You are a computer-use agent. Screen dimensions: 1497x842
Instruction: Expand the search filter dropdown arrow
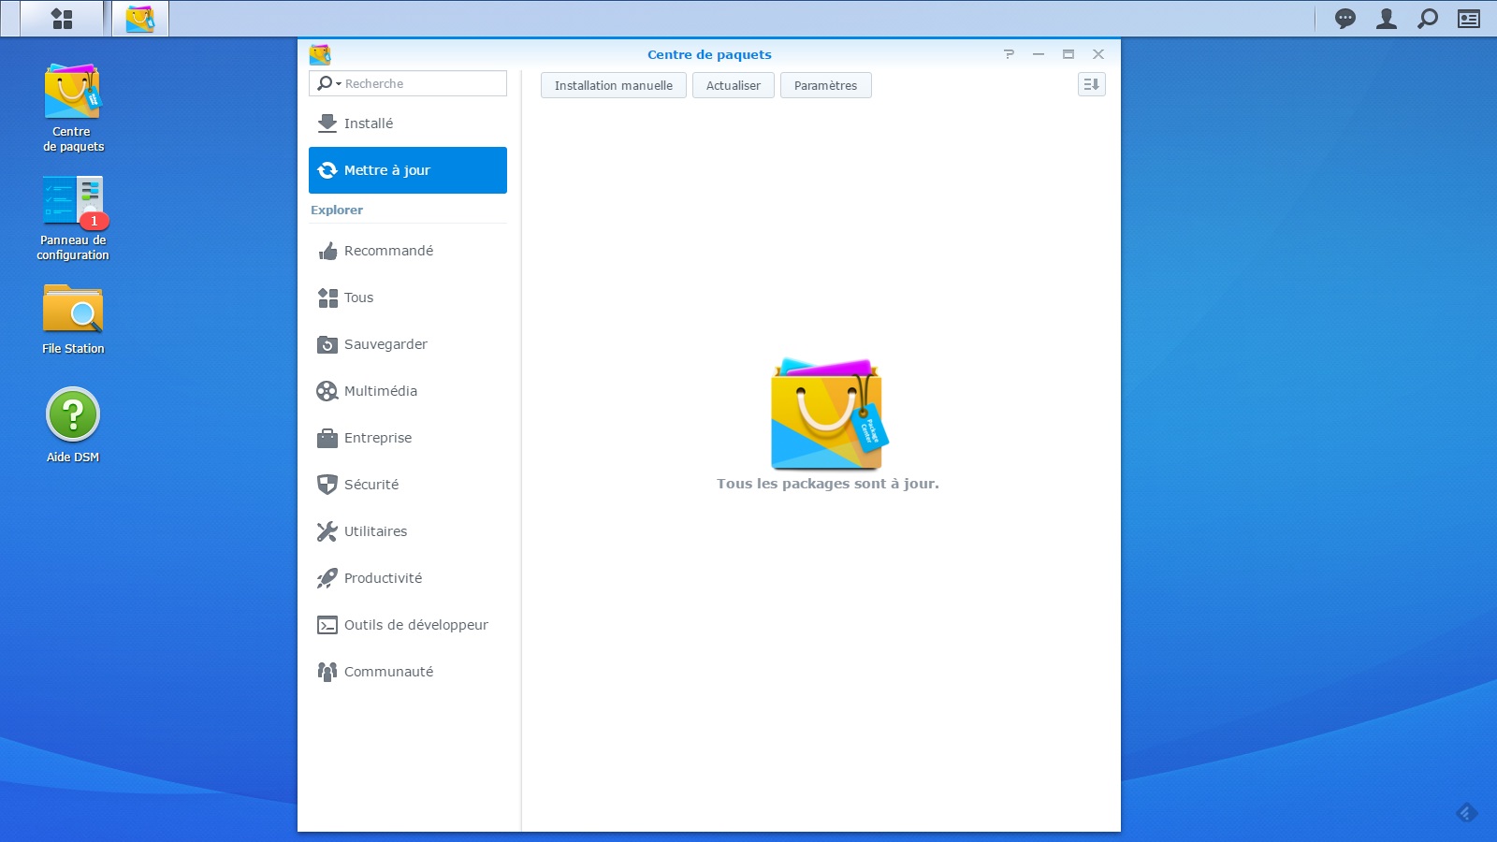(x=338, y=84)
